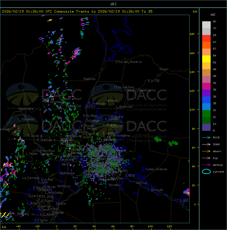Click the Perdriel place label
Image resolution: width=227 pixels, height=230 pixels.
point(67,160)
